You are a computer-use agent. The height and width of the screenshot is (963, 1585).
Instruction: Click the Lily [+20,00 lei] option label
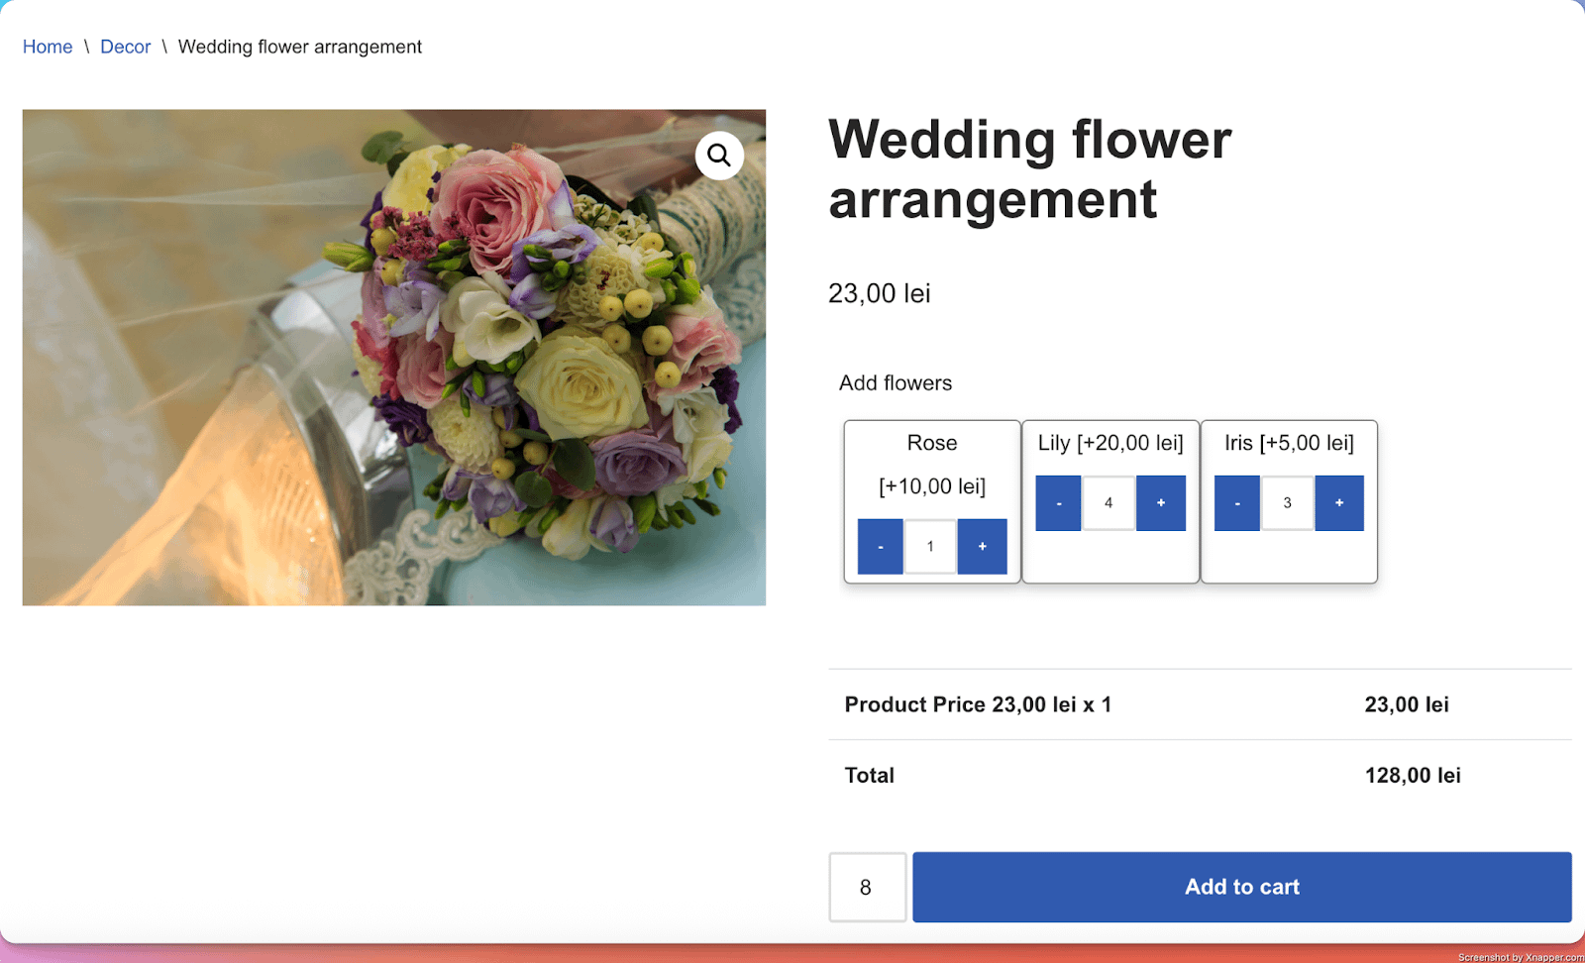click(x=1109, y=443)
